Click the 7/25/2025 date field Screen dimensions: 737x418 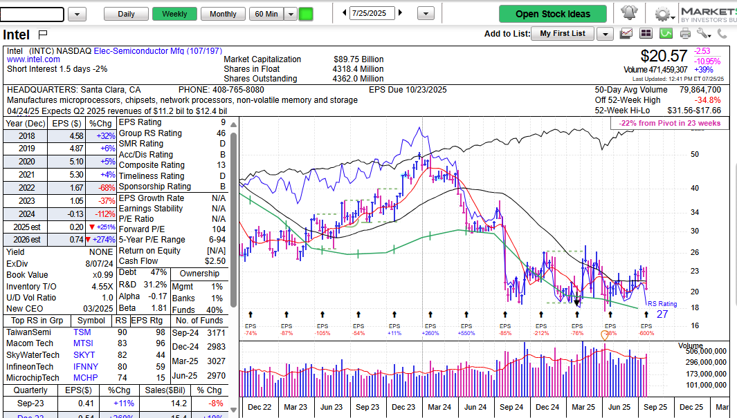click(x=372, y=13)
